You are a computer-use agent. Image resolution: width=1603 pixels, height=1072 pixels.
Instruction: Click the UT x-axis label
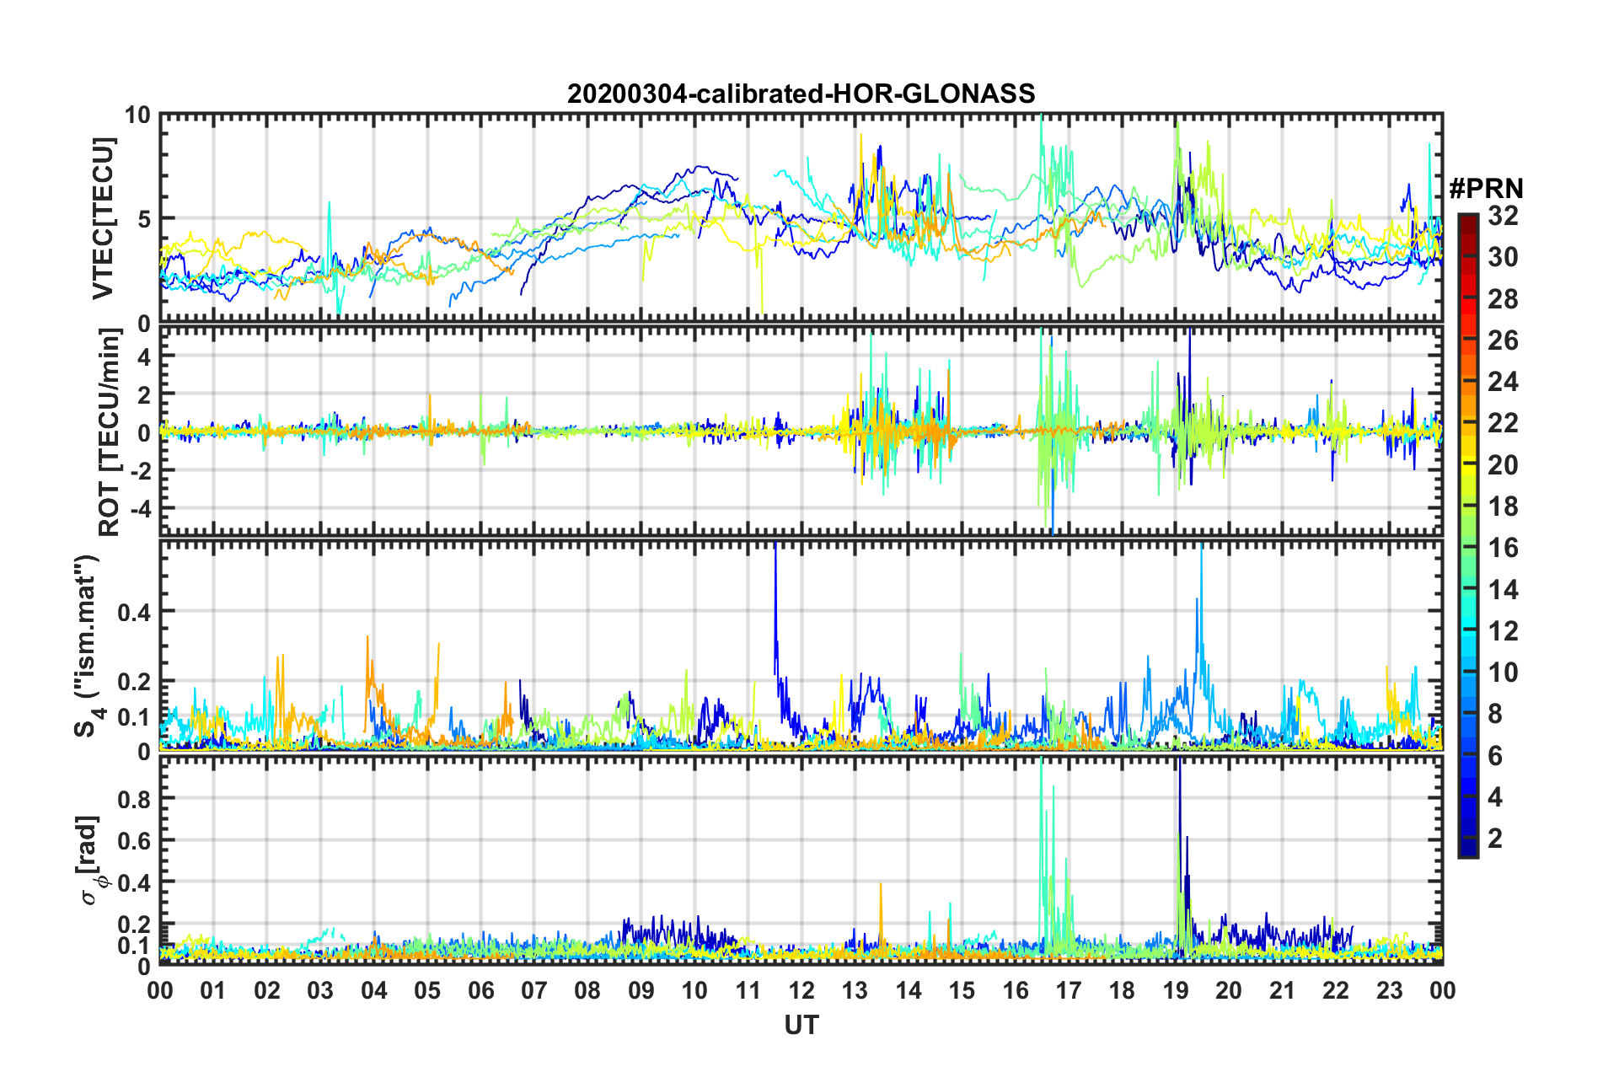801,1024
